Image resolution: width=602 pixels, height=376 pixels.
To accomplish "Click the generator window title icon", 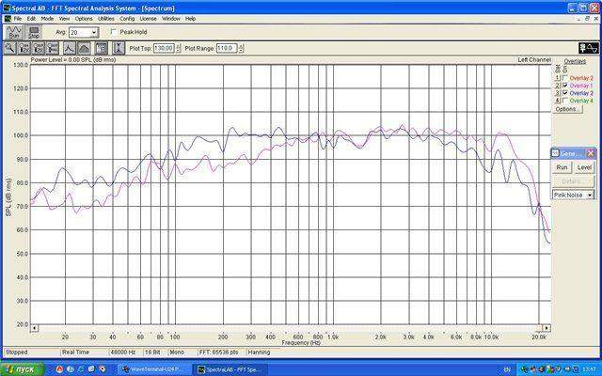I will click(555, 153).
